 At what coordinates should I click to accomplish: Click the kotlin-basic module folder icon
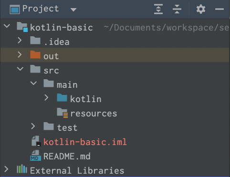22,27
